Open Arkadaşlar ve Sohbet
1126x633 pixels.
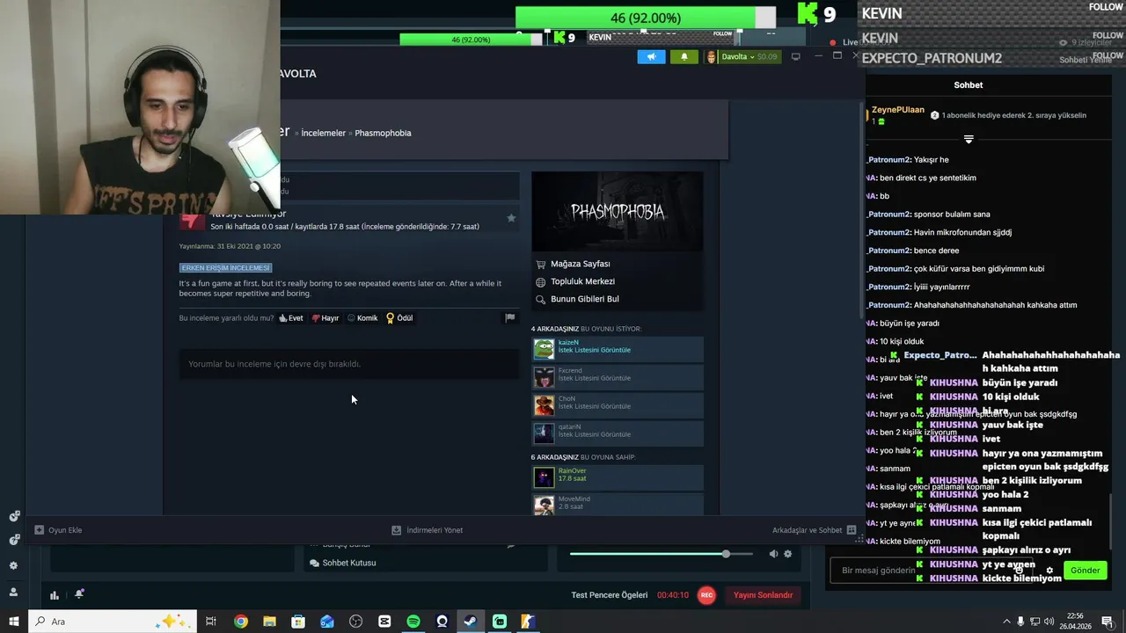814,530
